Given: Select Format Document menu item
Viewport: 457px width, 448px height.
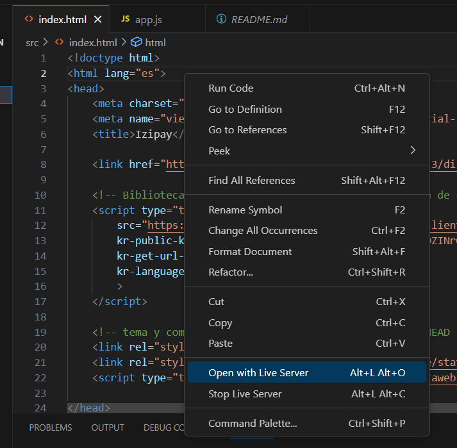Looking at the screenshot, I should [250, 252].
